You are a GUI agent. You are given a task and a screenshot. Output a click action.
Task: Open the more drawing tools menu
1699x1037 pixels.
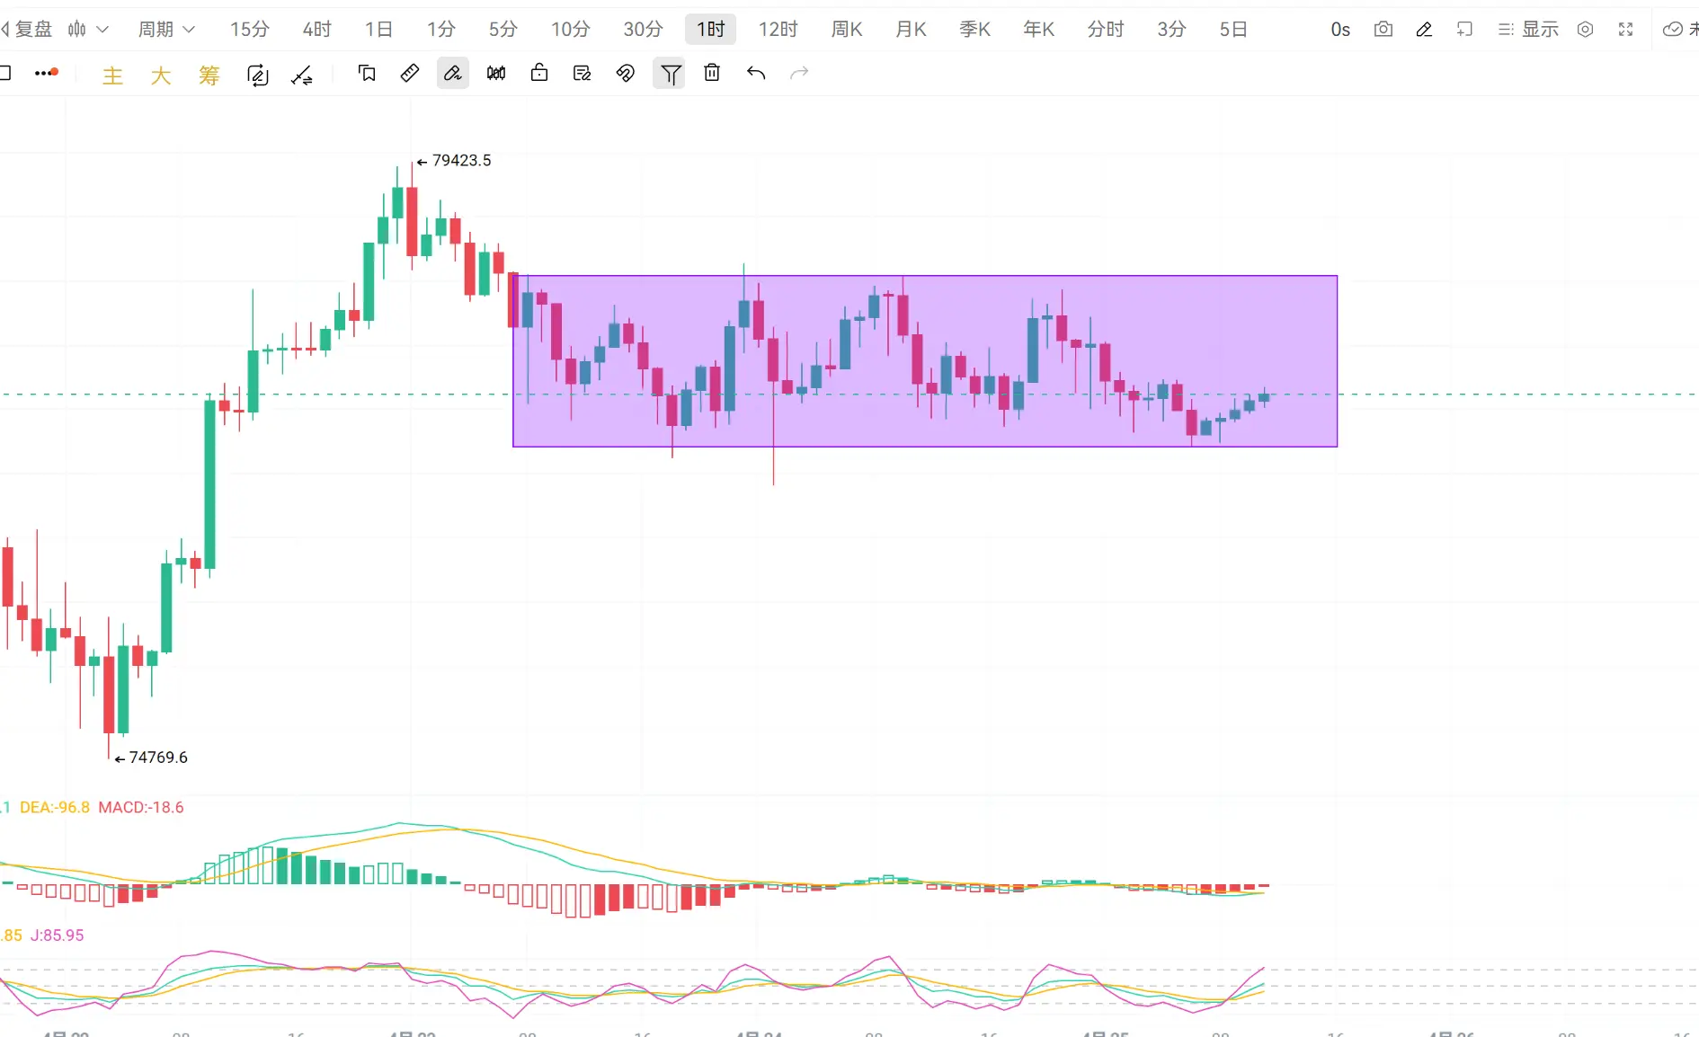click(47, 73)
